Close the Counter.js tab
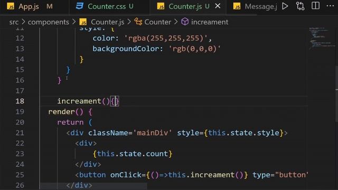 [x=218, y=6]
